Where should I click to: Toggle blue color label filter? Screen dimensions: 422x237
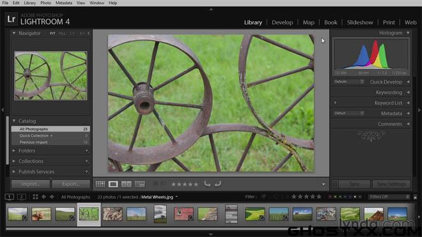pos(345,197)
